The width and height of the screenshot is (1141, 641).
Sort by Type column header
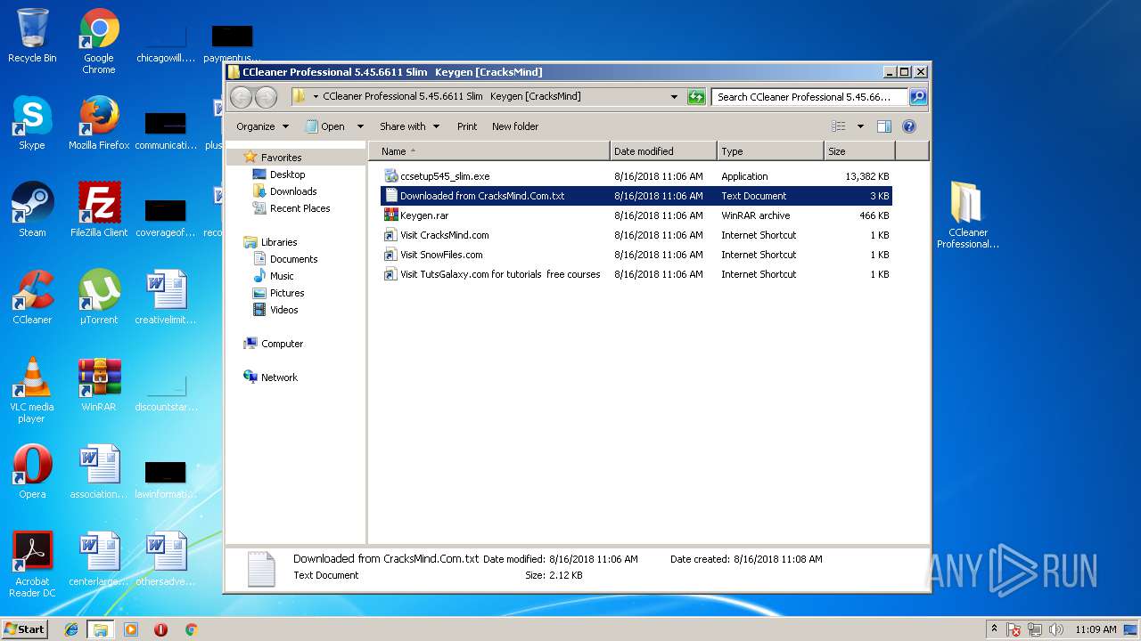(x=770, y=151)
